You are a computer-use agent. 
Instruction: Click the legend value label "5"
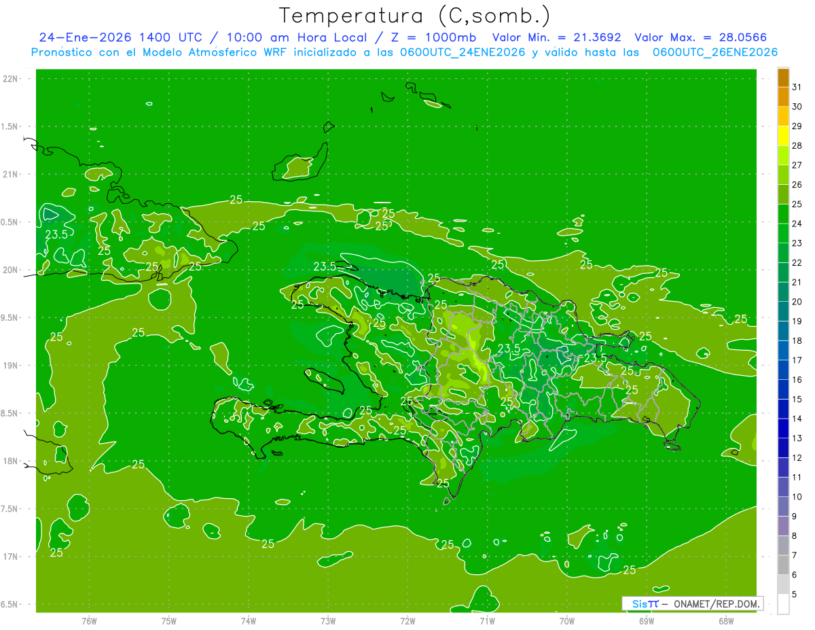[795, 594]
